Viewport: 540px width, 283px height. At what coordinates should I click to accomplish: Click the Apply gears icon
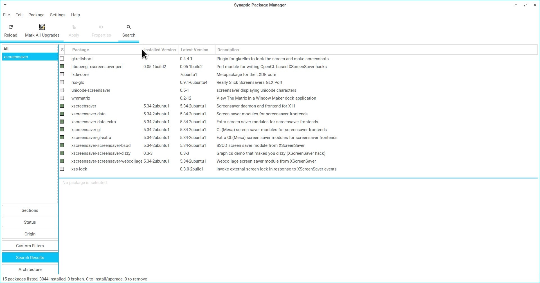click(x=74, y=27)
